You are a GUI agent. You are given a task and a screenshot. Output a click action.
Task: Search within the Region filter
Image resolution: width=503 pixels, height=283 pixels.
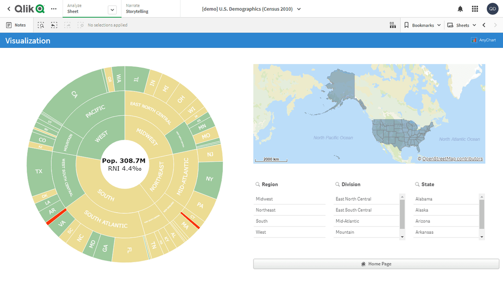258,185
